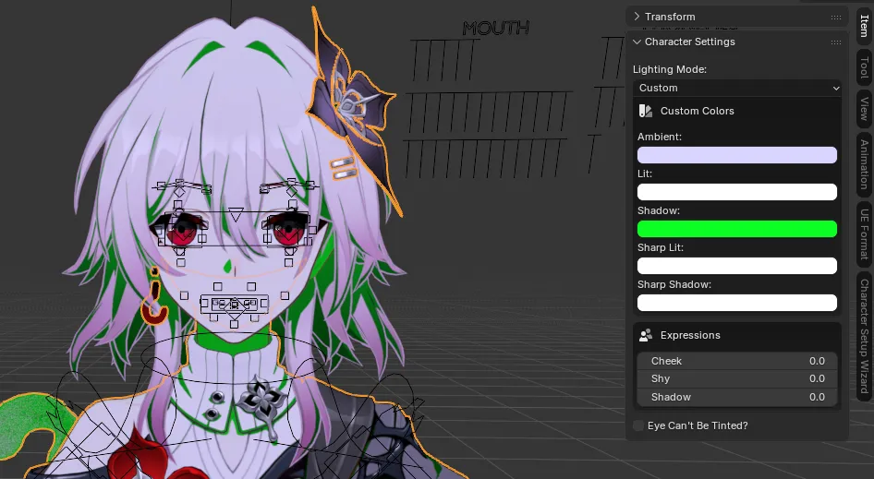Click the Lighting Mode label
This screenshot has height=479, width=874.
click(670, 69)
